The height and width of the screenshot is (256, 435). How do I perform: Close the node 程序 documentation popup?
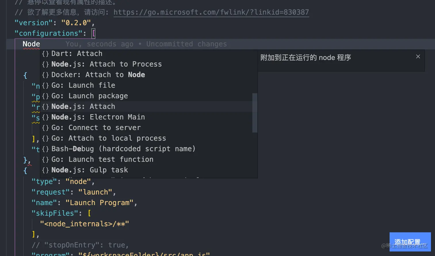[x=418, y=57]
